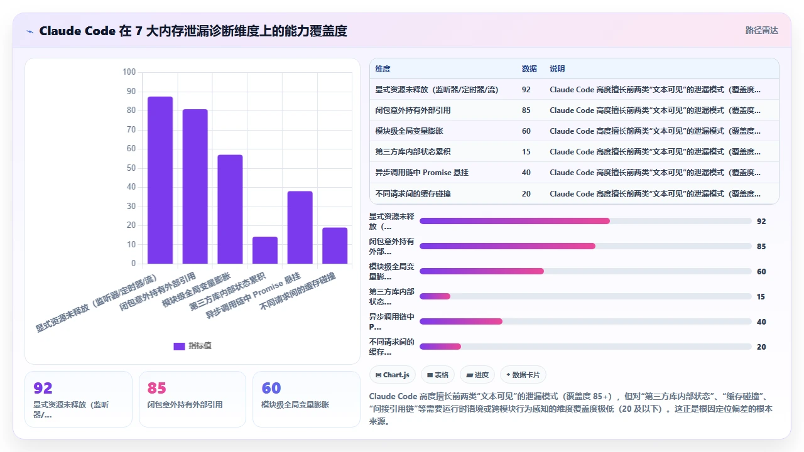Click the chart bar for 模块级全局变量膨胀
The image size is (804, 452).
(230, 209)
